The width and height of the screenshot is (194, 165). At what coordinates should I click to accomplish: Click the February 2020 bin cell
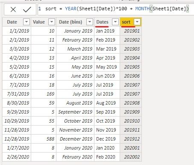coord(75,157)
